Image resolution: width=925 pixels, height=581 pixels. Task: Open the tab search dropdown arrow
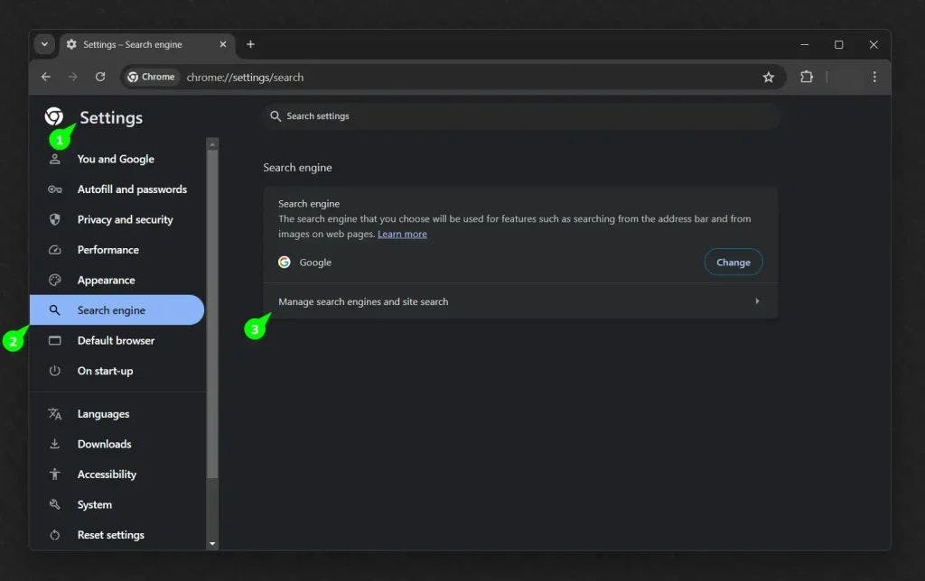(44, 44)
